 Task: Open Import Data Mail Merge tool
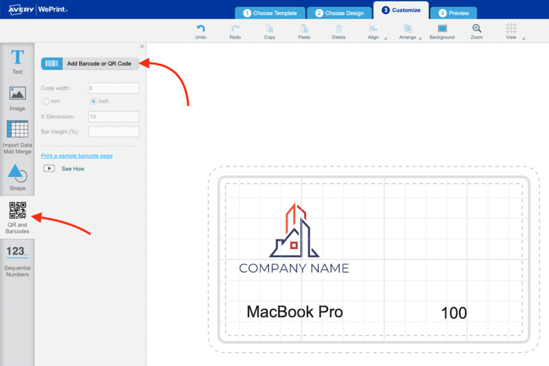[x=17, y=137]
